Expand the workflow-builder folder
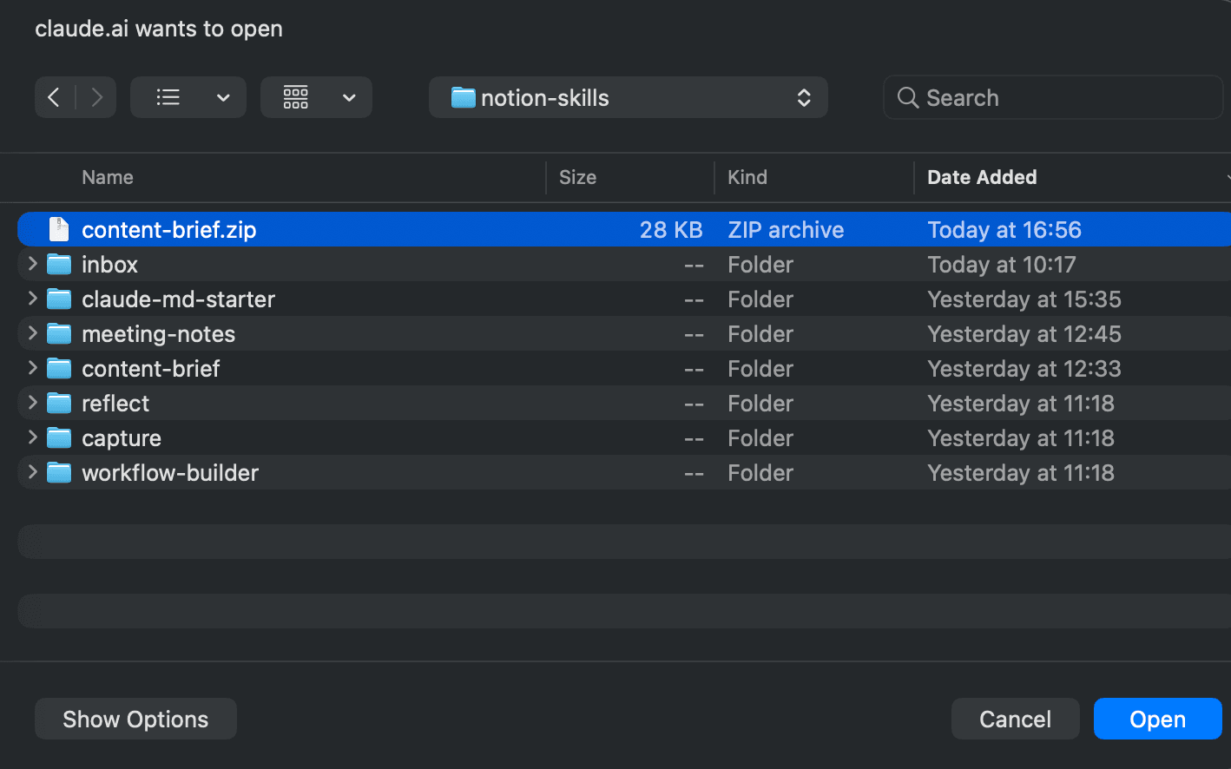Screen dimensions: 1231x769 [32, 472]
